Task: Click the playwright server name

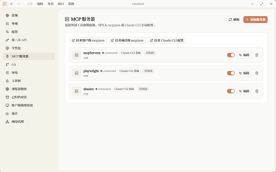Action: click(x=91, y=71)
